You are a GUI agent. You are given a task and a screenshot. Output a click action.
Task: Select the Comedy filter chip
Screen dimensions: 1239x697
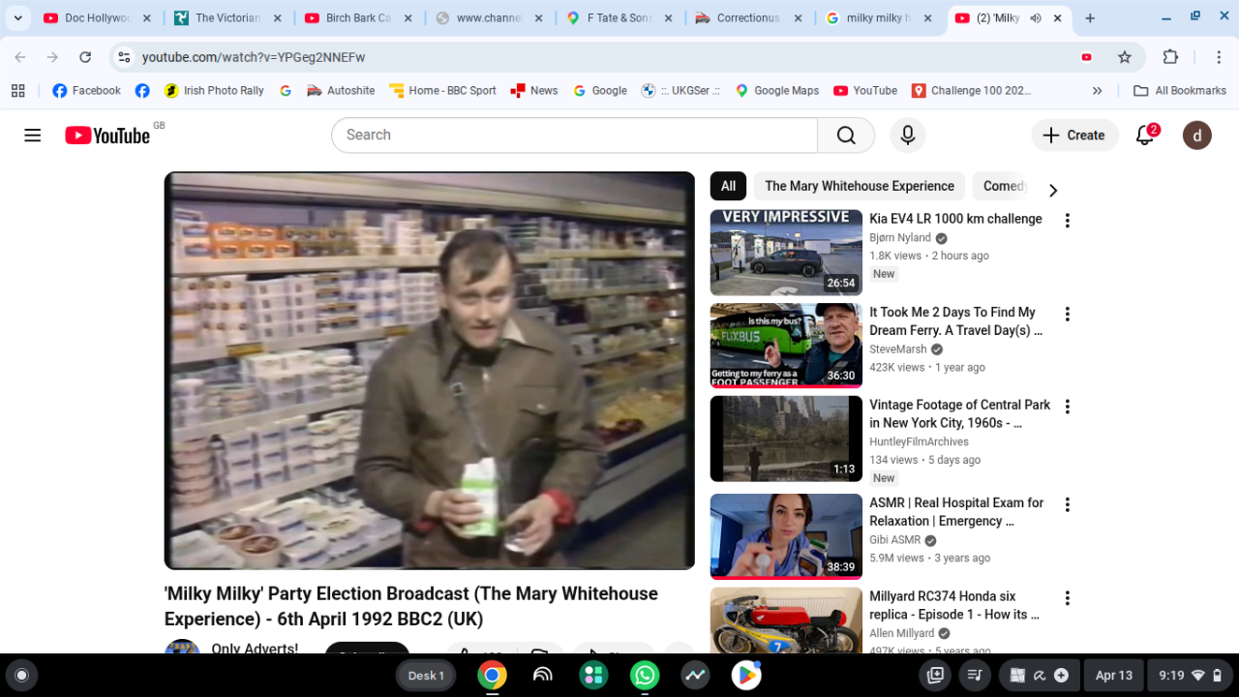pyautogui.click(x=1003, y=186)
